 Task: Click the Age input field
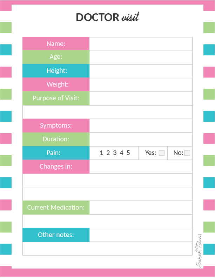(x=141, y=57)
